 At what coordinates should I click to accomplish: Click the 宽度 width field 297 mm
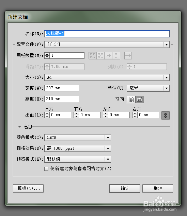tap(62, 88)
